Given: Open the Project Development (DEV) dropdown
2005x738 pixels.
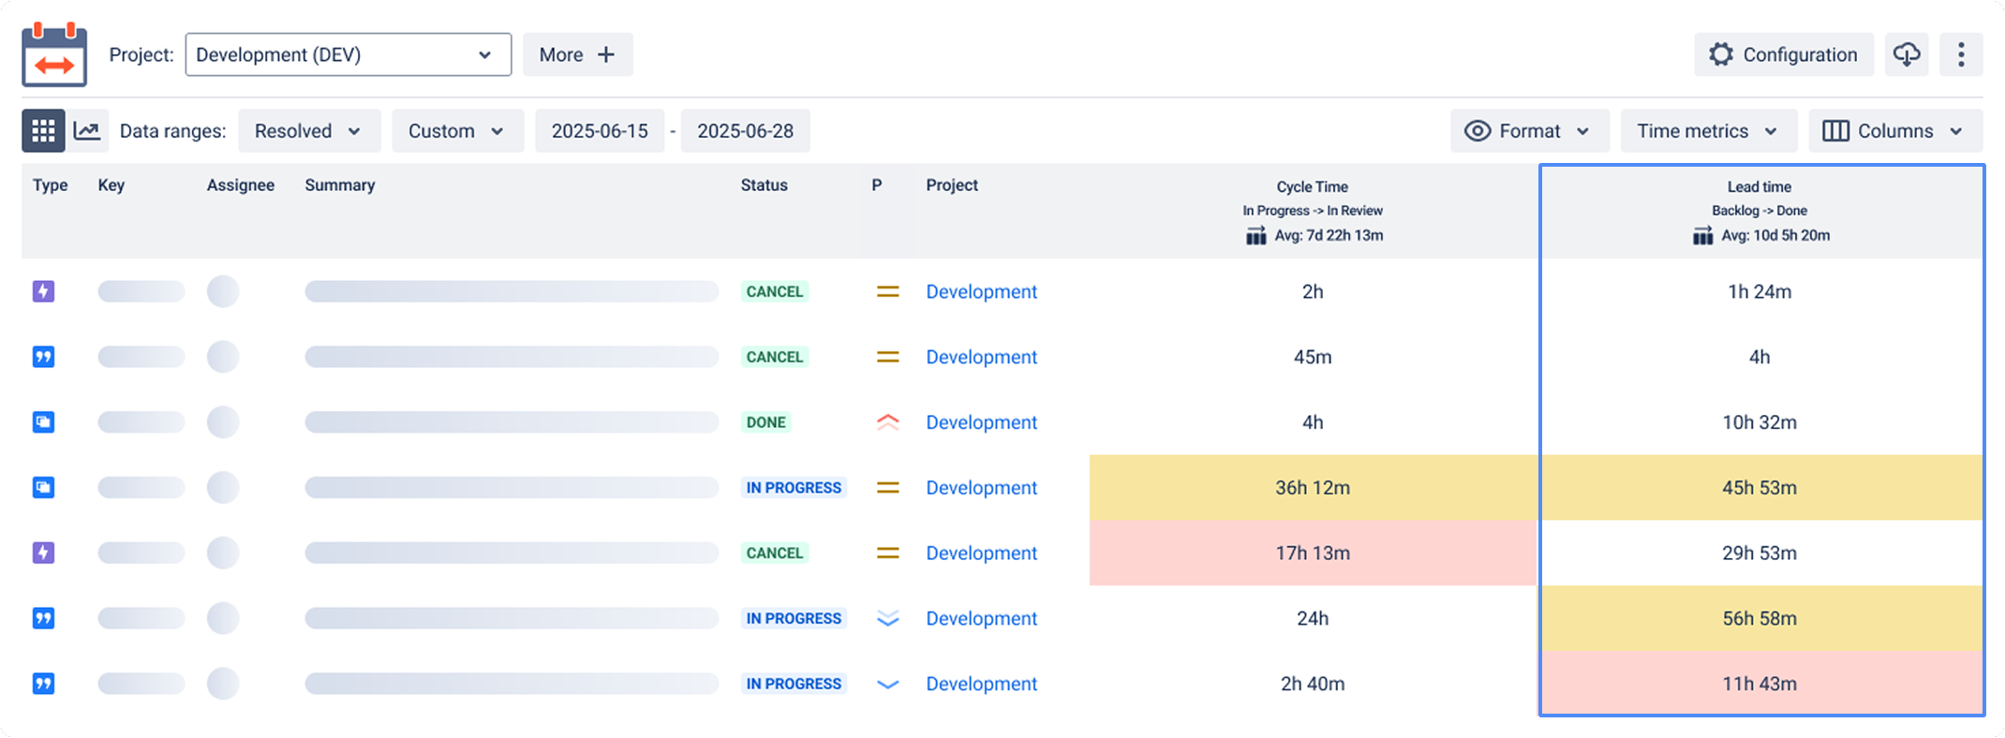Looking at the screenshot, I should (x=349, y=54).
